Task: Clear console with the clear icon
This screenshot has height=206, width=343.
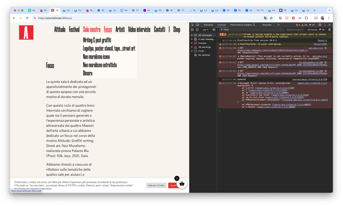Action: 197,30
